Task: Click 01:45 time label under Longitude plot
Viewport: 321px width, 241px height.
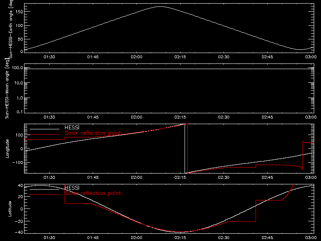Action: pos(93,178)
